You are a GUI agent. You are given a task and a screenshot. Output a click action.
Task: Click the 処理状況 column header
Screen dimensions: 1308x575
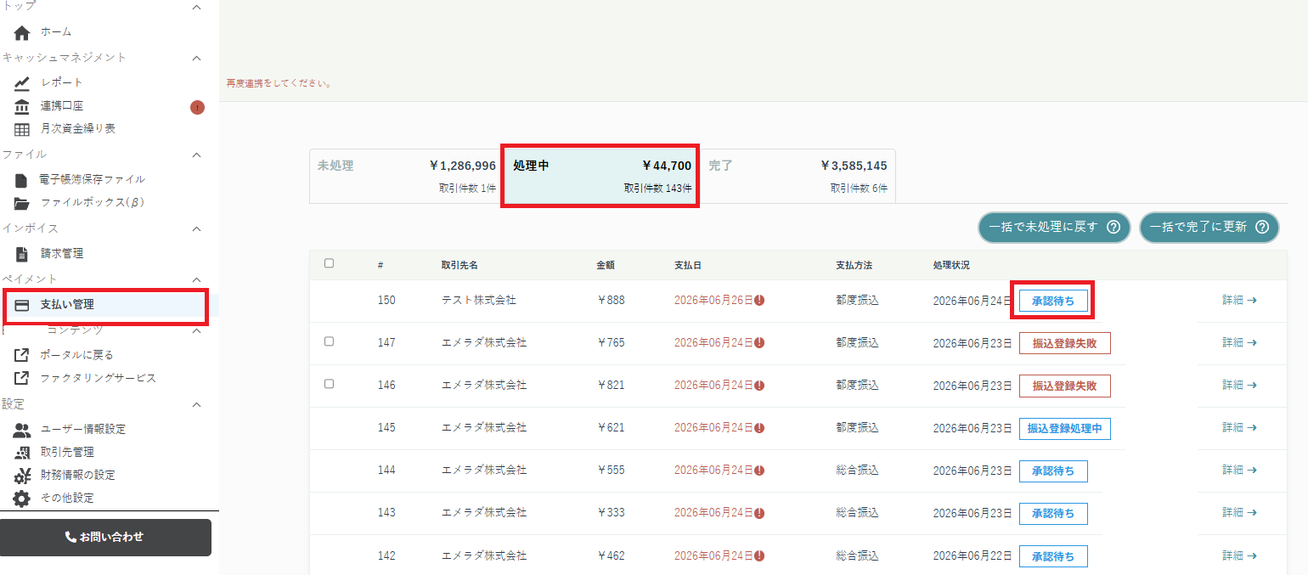[951, 266]
